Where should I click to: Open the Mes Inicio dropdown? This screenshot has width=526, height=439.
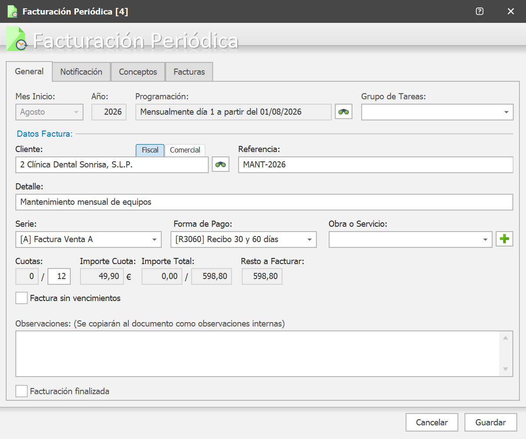[x=49, y=112]
